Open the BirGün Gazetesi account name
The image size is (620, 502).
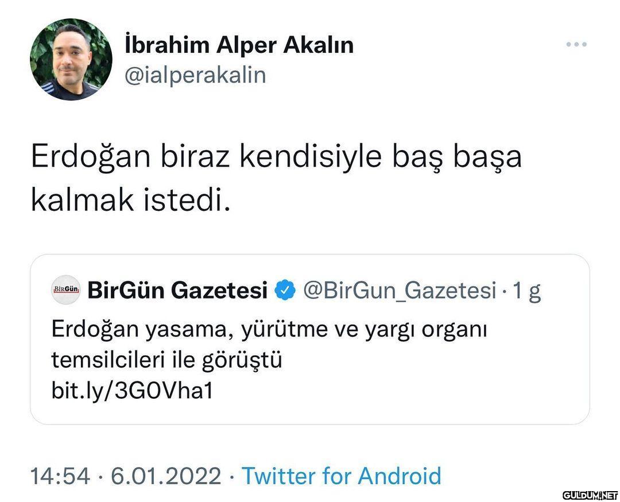177,291
